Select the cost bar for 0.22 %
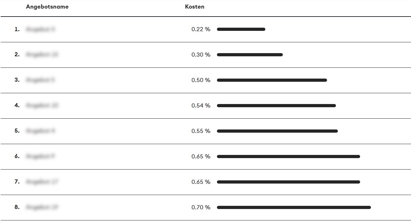This screenshot has height=223, width=411. click(241, 29)
